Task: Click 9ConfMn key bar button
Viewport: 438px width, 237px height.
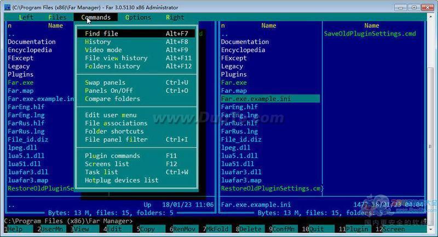Action: (x=284, y=229)
